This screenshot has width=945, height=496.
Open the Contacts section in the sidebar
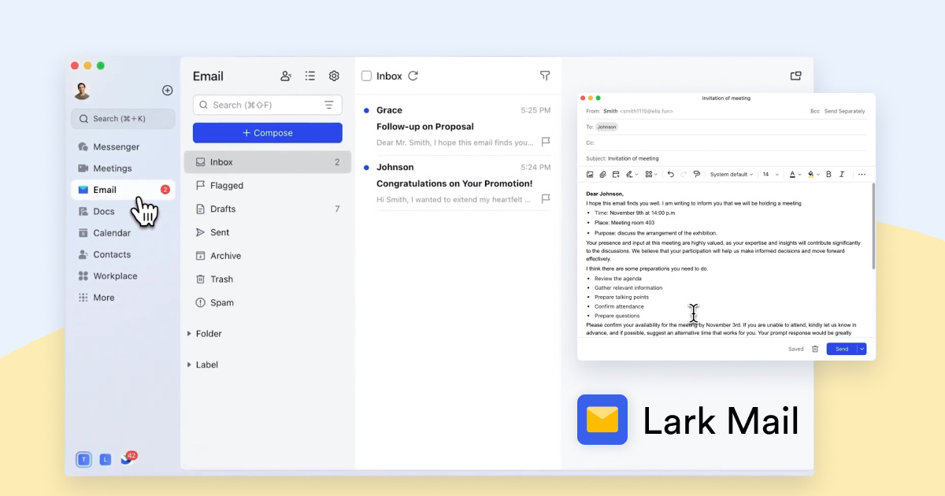tap(105, 254)
